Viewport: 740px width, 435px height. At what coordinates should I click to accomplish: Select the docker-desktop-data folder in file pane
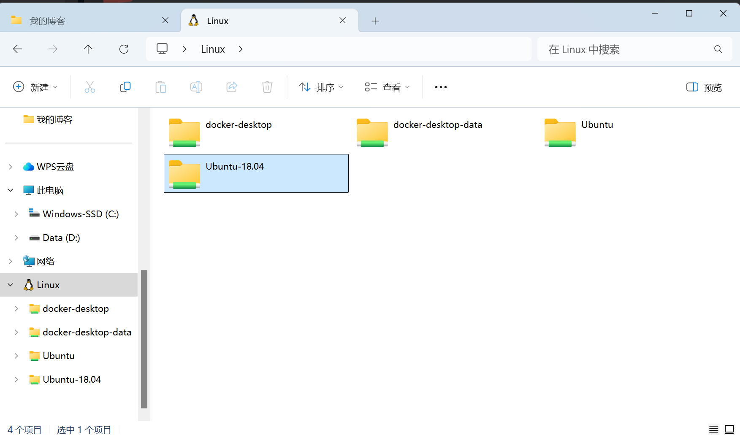(444, 132)
